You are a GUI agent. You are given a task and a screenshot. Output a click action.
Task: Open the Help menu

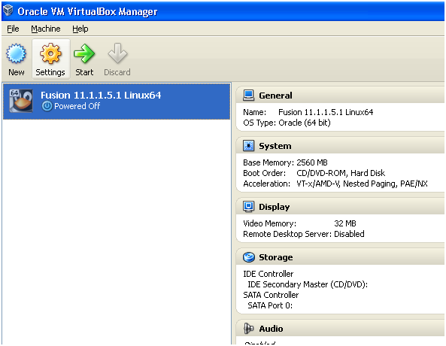[x=80, y=29]
